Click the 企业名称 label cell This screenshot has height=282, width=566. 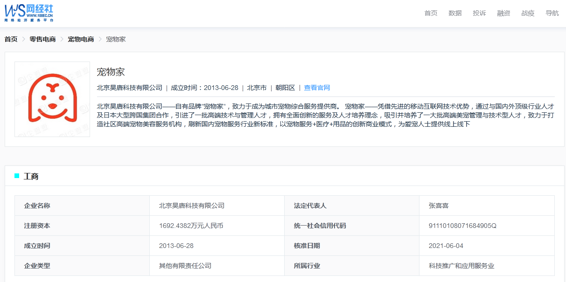point(82,206)
